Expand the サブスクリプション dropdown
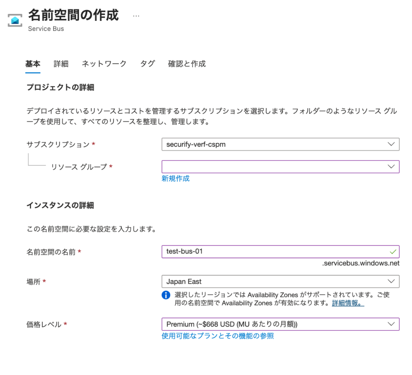412x375 pixels. (280, 144)
